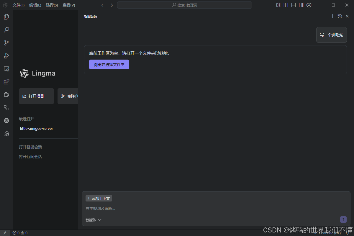
Task: Open the Remote Explorer view
Action: (x=6, y=69)
